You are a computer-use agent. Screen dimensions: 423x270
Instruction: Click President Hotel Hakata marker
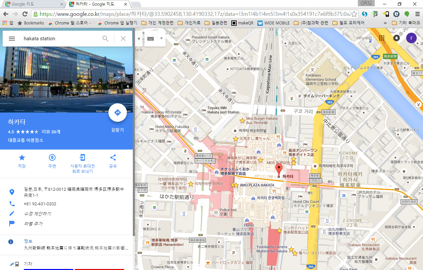click(188, 40)
